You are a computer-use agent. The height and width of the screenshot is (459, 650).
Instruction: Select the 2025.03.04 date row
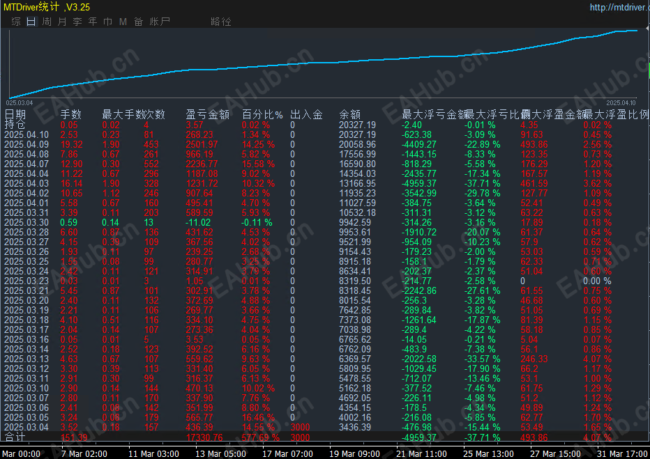point(27,428)
